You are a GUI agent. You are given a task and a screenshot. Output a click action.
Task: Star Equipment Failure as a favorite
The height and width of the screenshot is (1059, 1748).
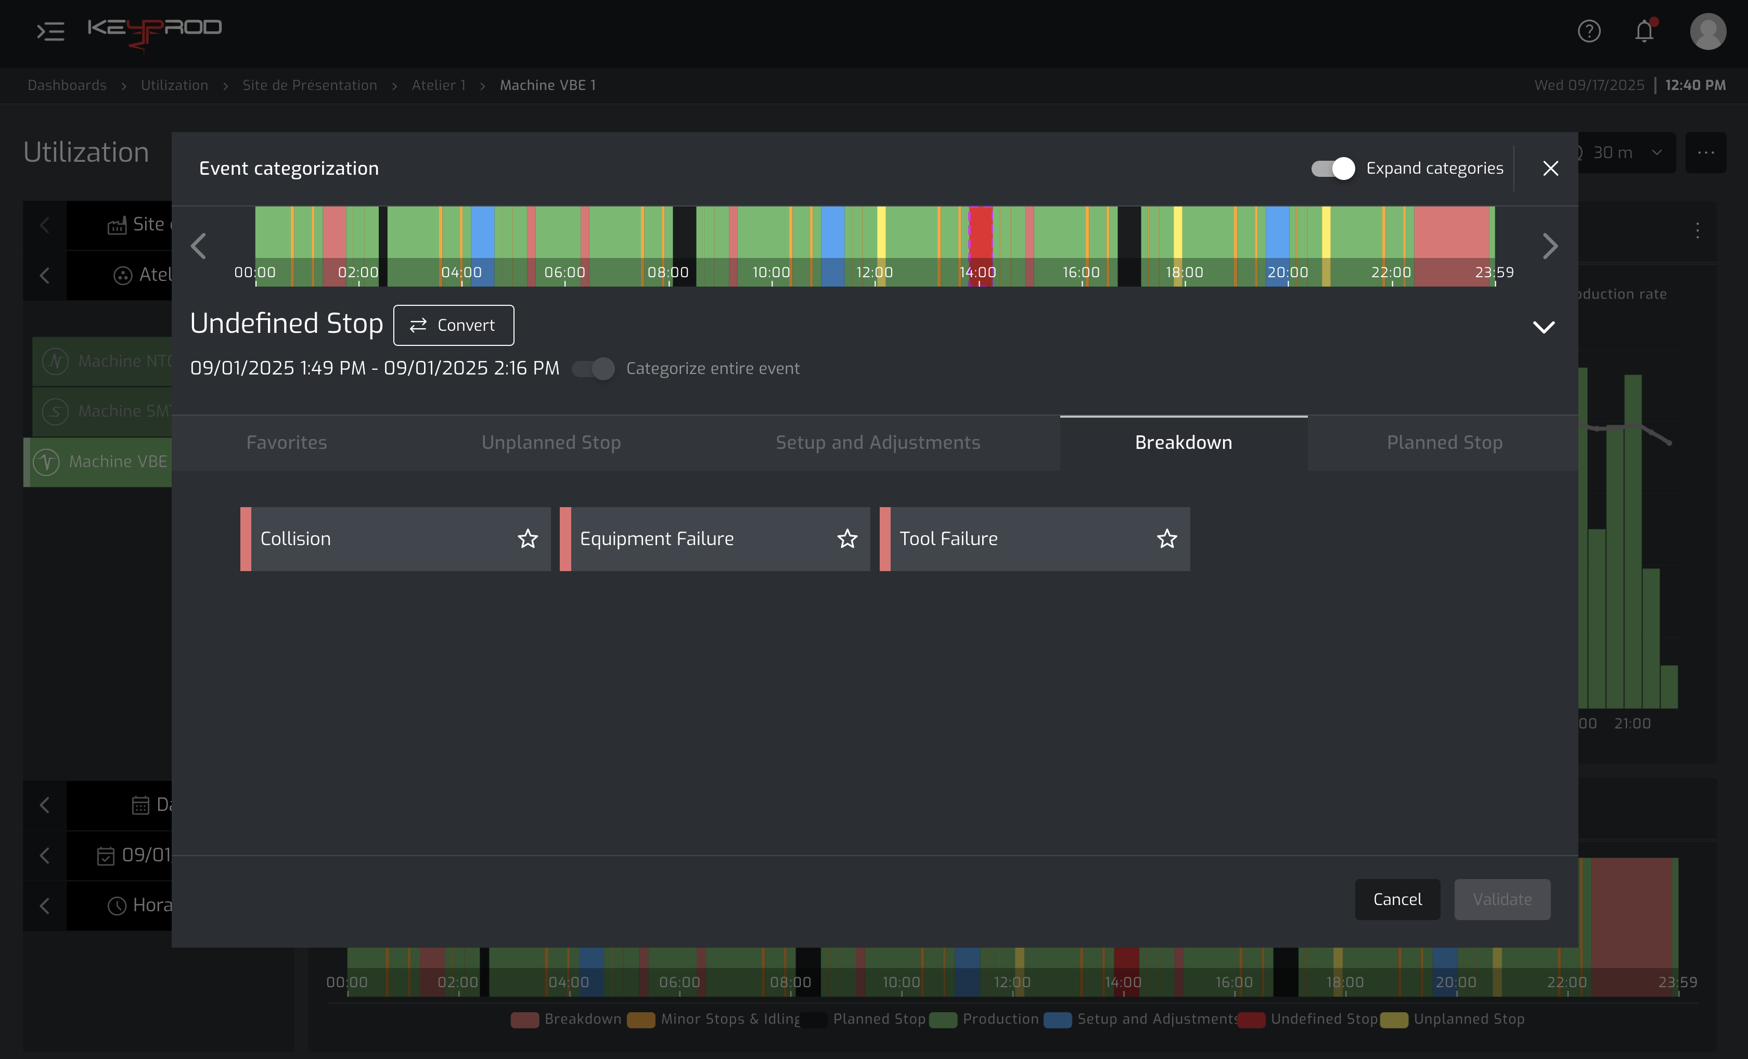(847, 538)
